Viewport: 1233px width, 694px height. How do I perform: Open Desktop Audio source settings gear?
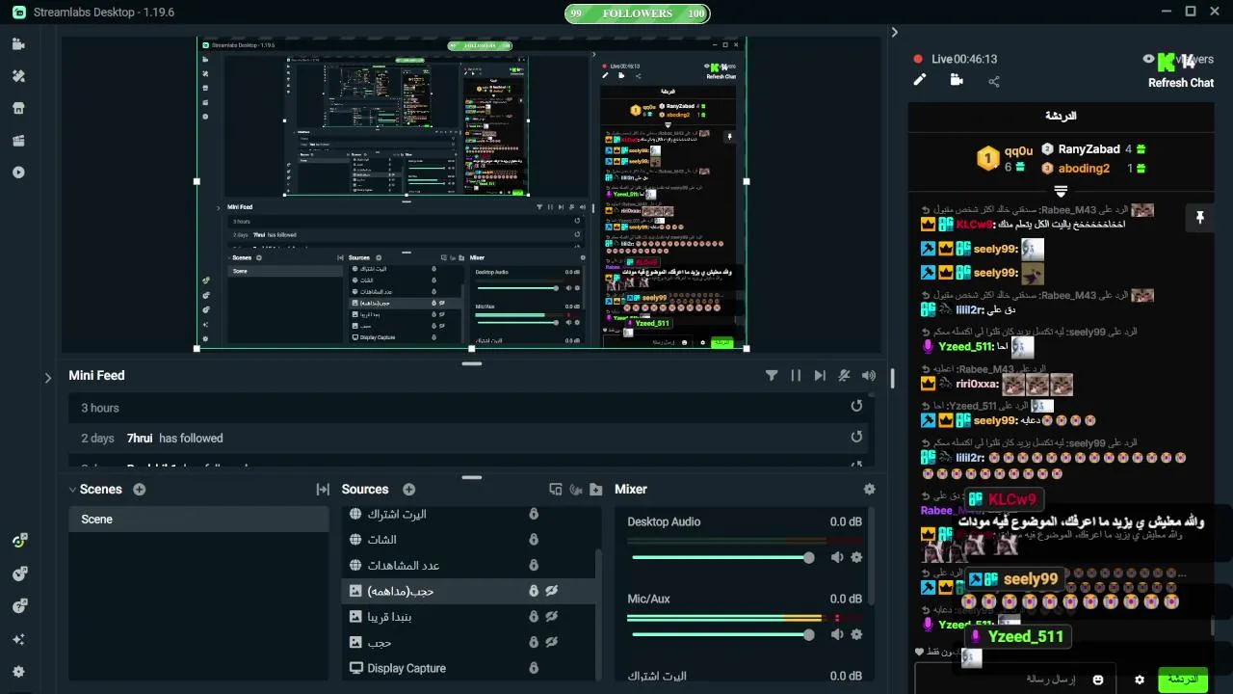(856, 558)
